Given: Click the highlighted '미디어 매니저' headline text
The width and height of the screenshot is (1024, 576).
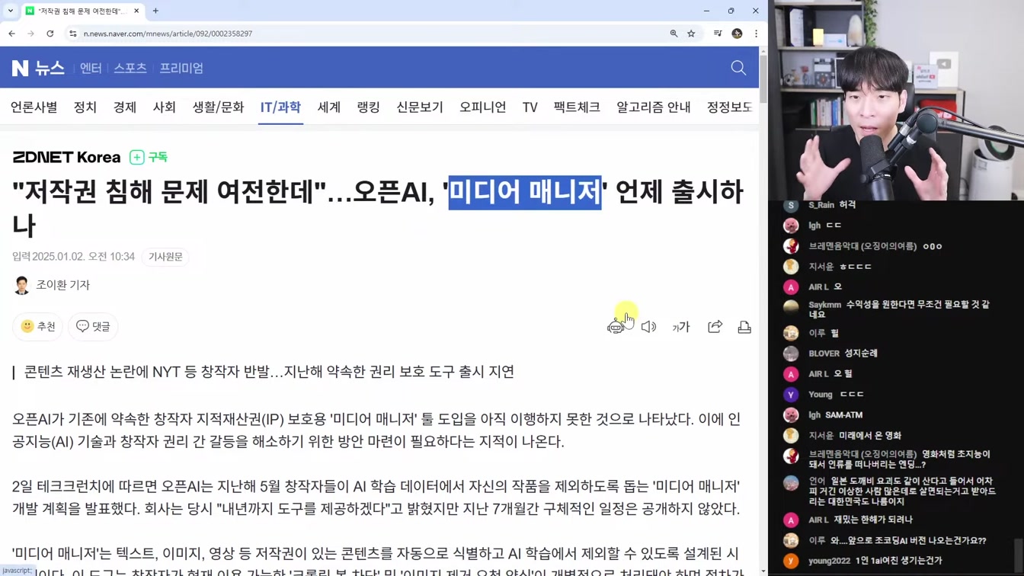Looking at the screenshot, I should [x=525, y=192].
